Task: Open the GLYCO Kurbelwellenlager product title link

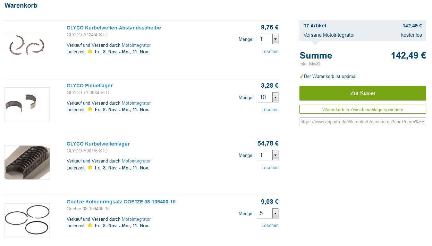Action: [98, 144]
